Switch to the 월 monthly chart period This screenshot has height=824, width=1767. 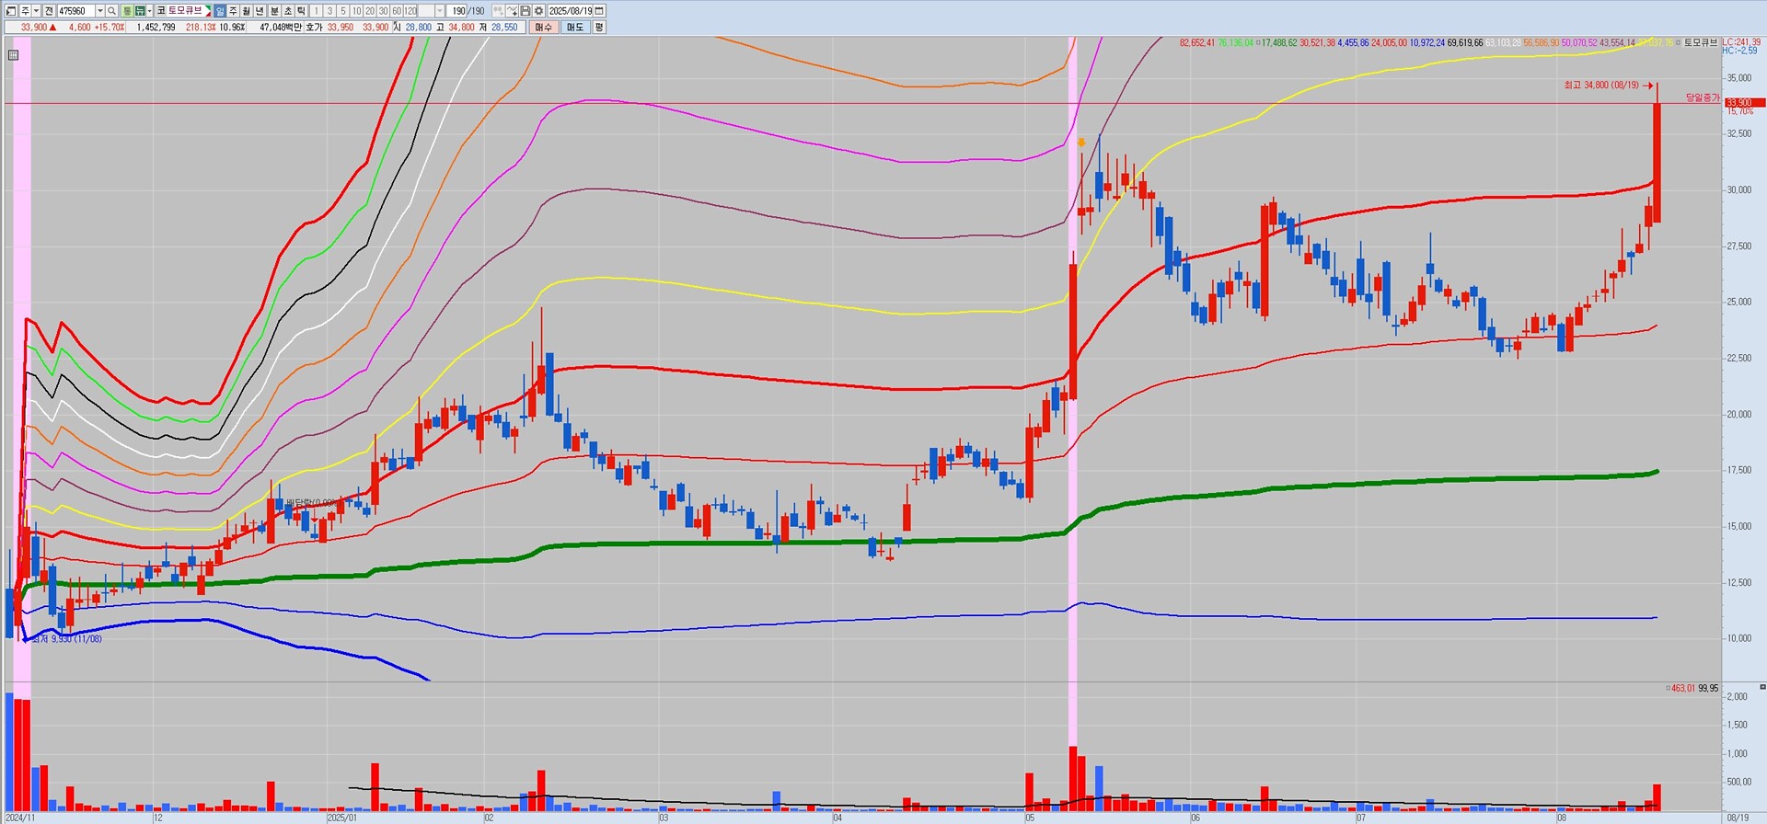click(247, 11)
